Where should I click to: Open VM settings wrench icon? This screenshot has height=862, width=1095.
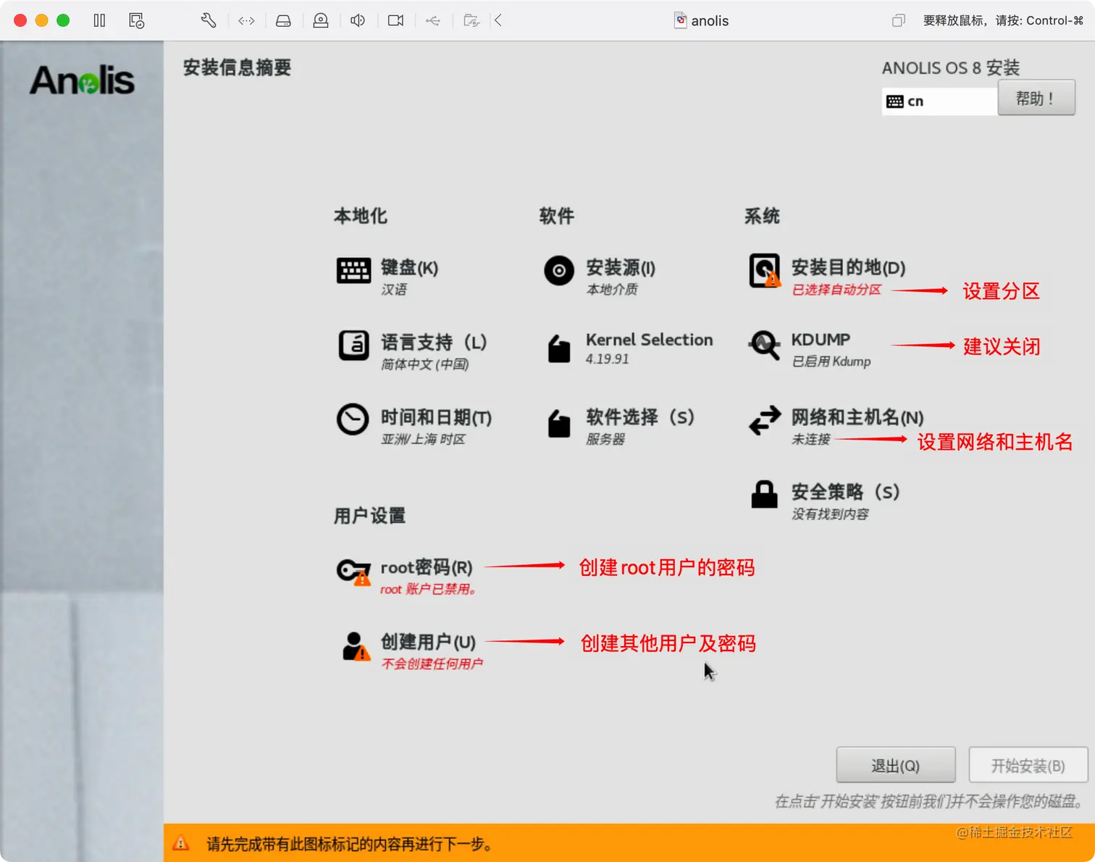tap(209, 20)
